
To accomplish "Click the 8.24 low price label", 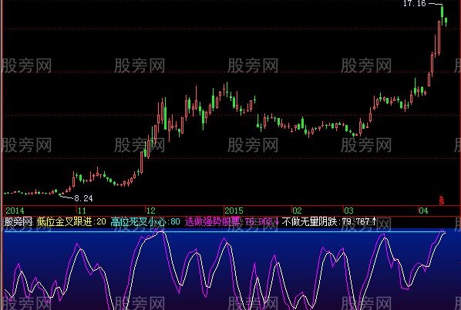I will (83, 198).
